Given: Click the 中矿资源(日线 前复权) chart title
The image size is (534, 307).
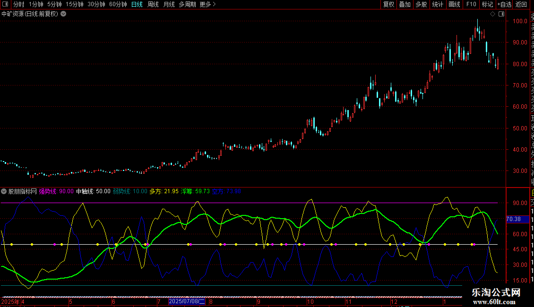Looking at the screenshot, I should pyautogui.click(x=30, y=14).
